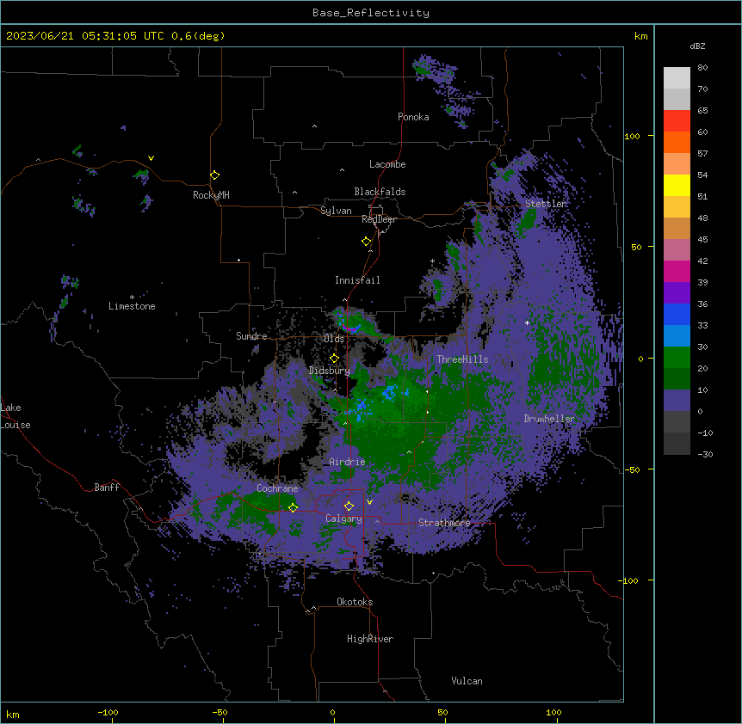This screenshot has width=742, height=724.
Task: Click the -50 tick label on the right axis
Action: coord(632,469)
